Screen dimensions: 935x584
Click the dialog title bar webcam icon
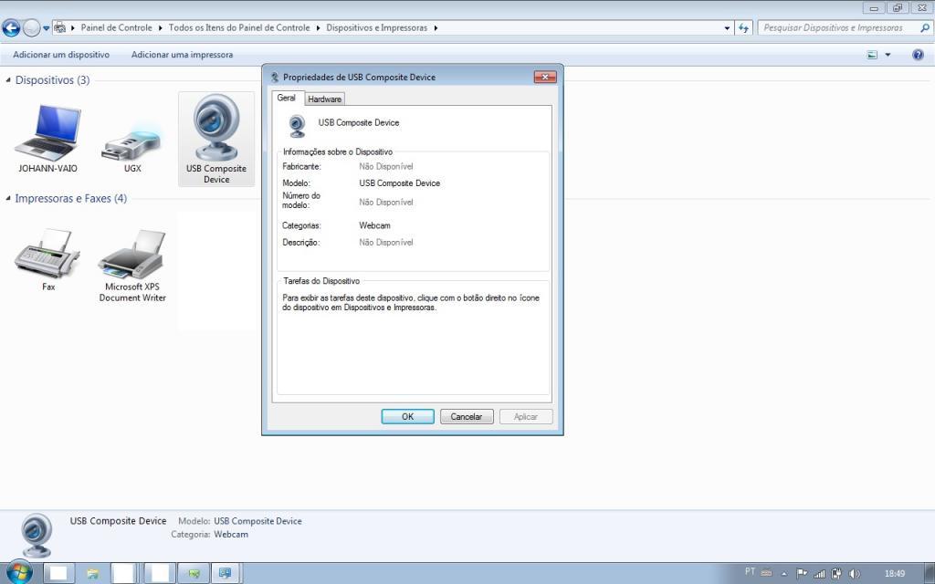[x=274, y=78]
